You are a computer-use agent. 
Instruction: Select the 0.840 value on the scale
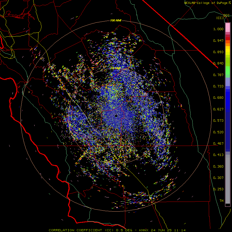[218, 63]
